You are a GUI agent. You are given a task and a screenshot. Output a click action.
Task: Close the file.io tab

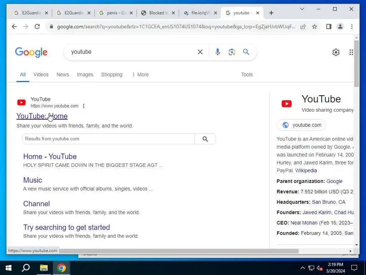click(216, 13)
